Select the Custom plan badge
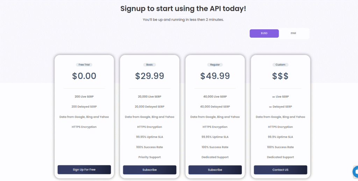The height and width of the screenshot is (181, 358). tap(280, 65)
